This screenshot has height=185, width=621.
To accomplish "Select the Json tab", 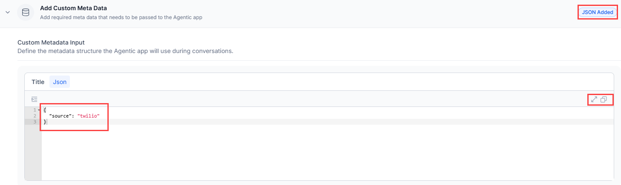I will tap(60, 82).
